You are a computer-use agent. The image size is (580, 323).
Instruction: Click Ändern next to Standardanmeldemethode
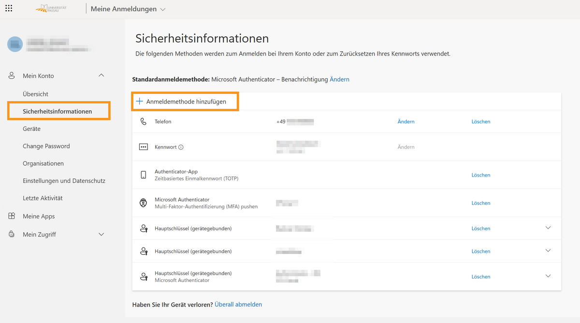(339, 79)
